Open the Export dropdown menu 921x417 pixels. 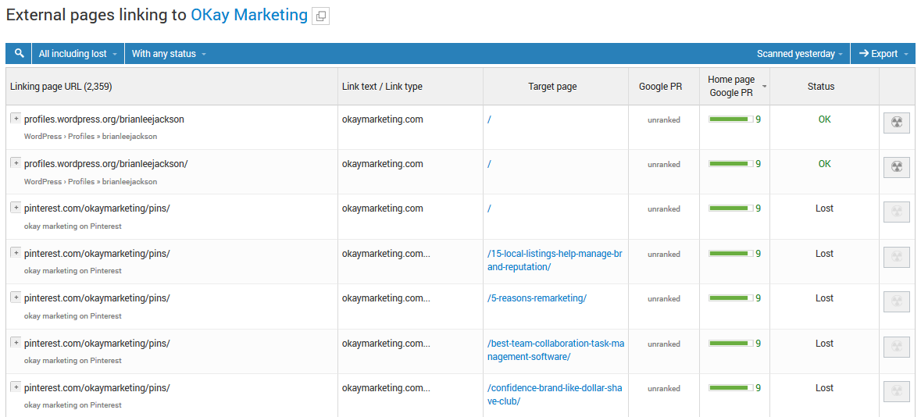(883, 53)
